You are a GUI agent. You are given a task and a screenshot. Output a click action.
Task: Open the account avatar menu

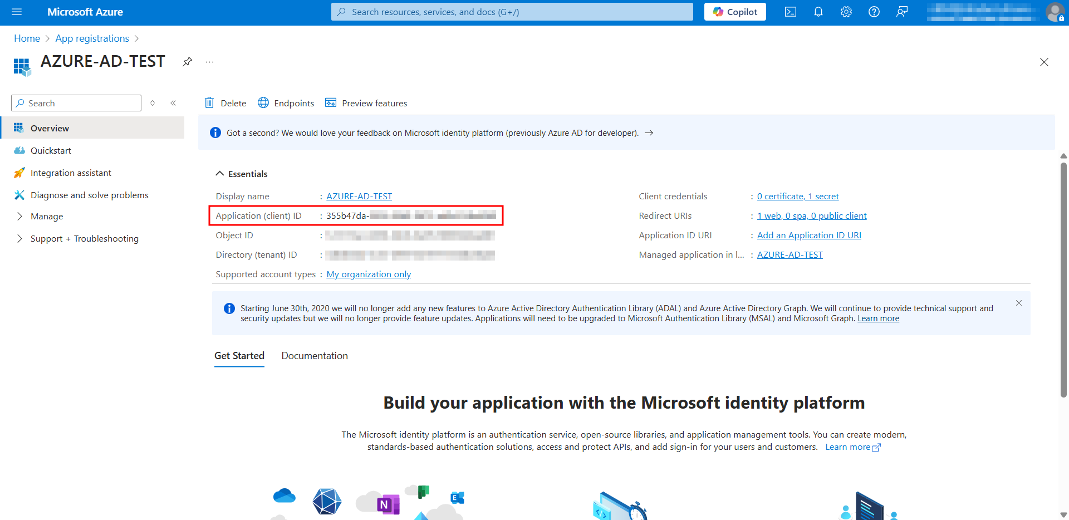point(1055,12)
